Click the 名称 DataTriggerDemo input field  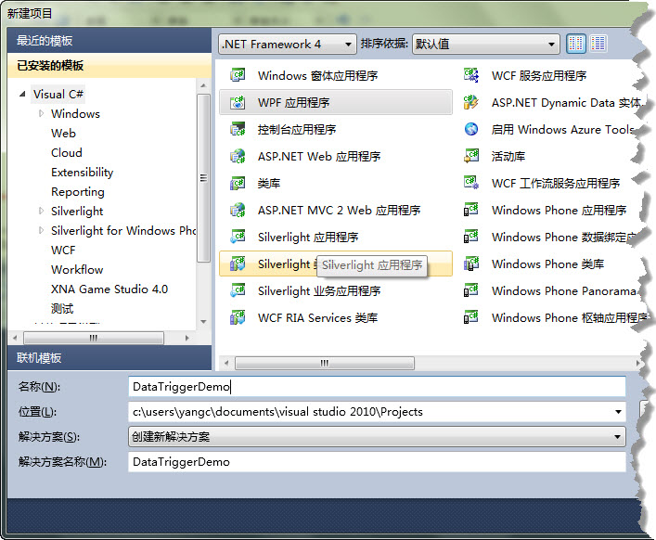[x=377, y=387]
